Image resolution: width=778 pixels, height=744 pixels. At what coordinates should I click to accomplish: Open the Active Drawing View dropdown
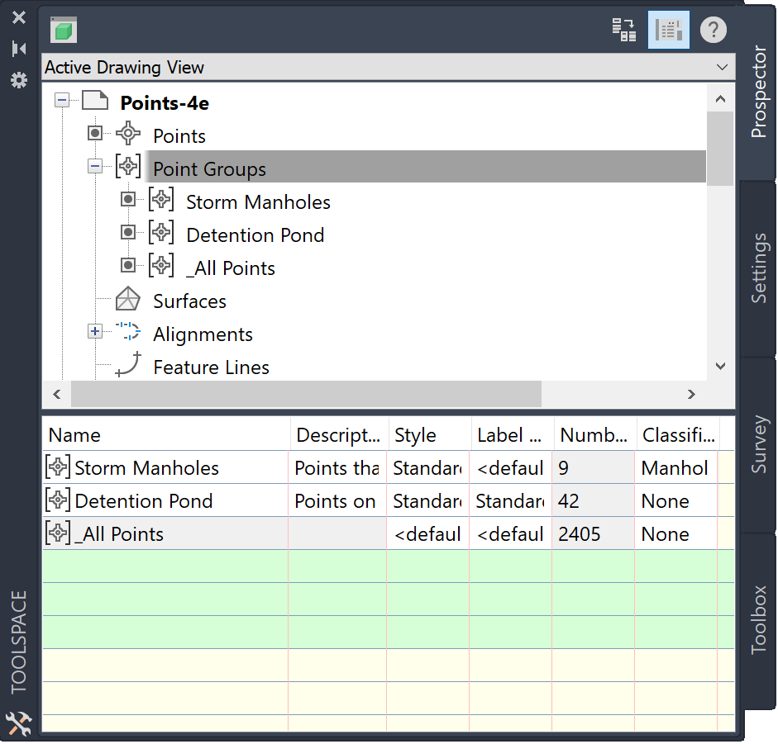click(723, 67)
